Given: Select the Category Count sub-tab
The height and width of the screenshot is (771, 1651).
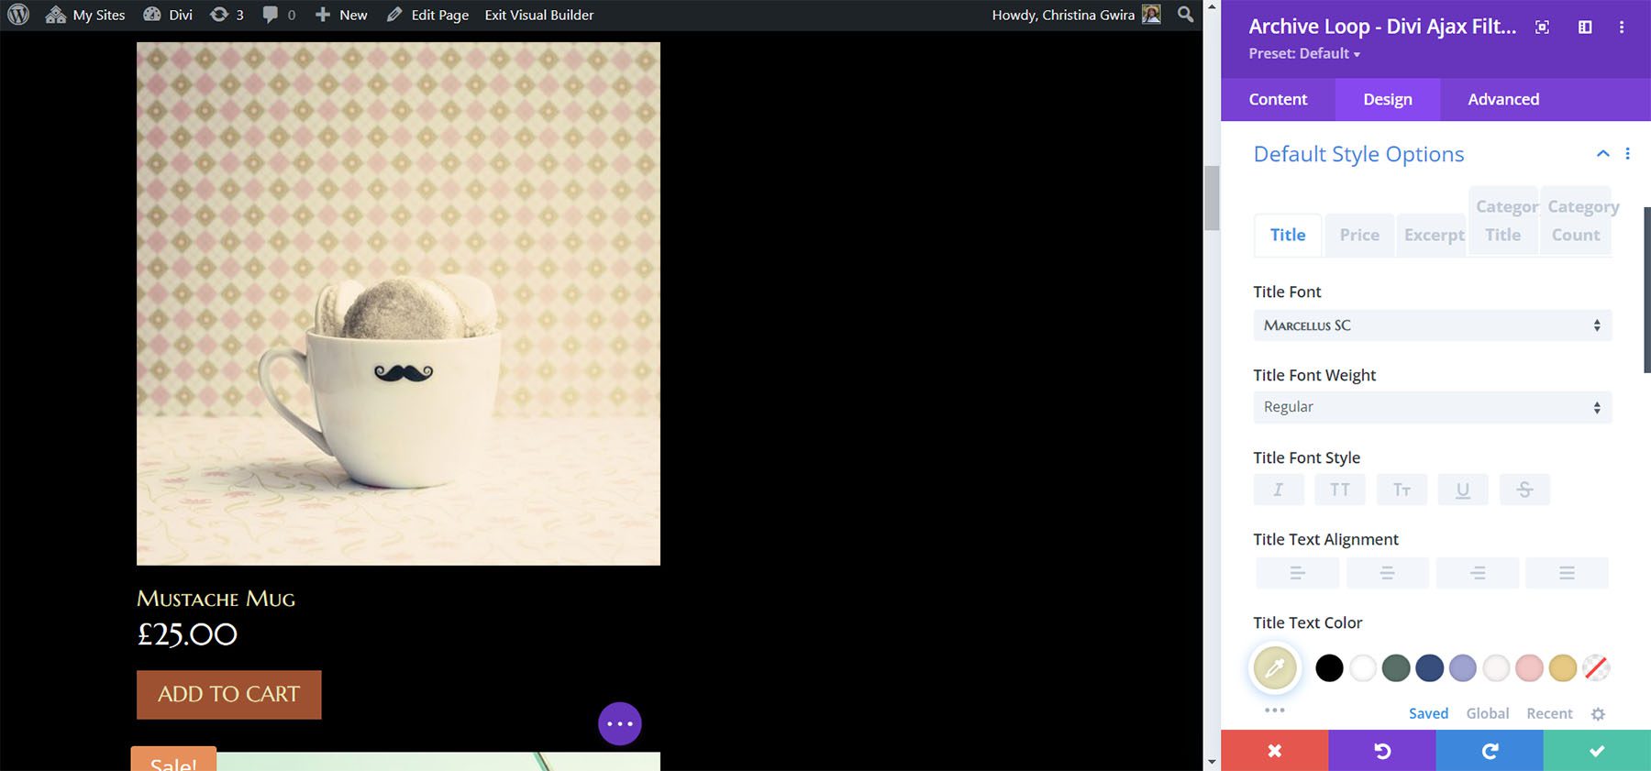Looking at the screenshot, I should tap(1576, 221).
